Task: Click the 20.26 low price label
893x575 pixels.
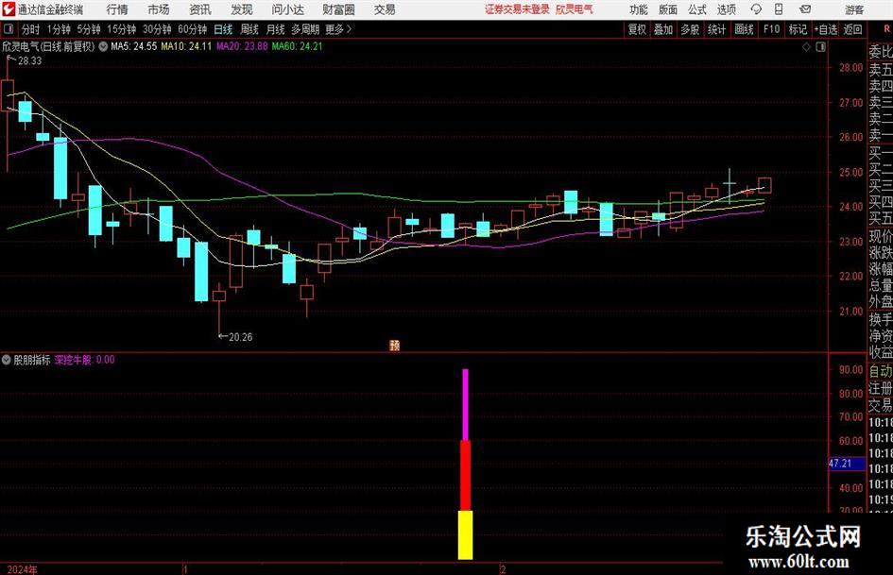Action: pyautogui.click(x=240, y=337)
